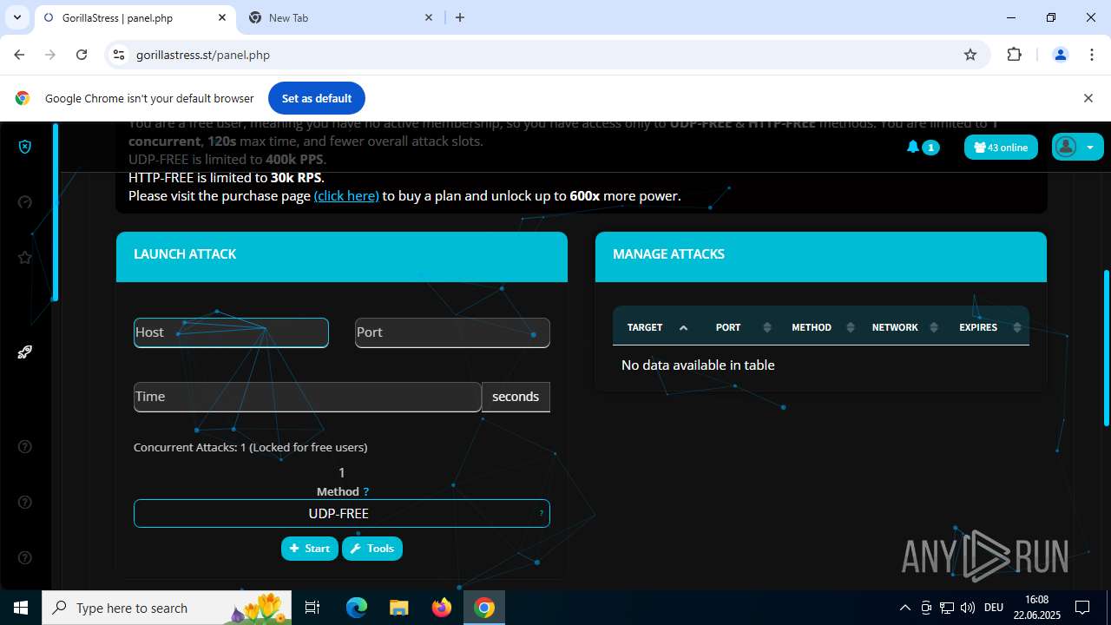The height and width of the screenshot is (625, 1111).
Task: Grab the sidebar's blue scrollbar
Action: (56, 212)
